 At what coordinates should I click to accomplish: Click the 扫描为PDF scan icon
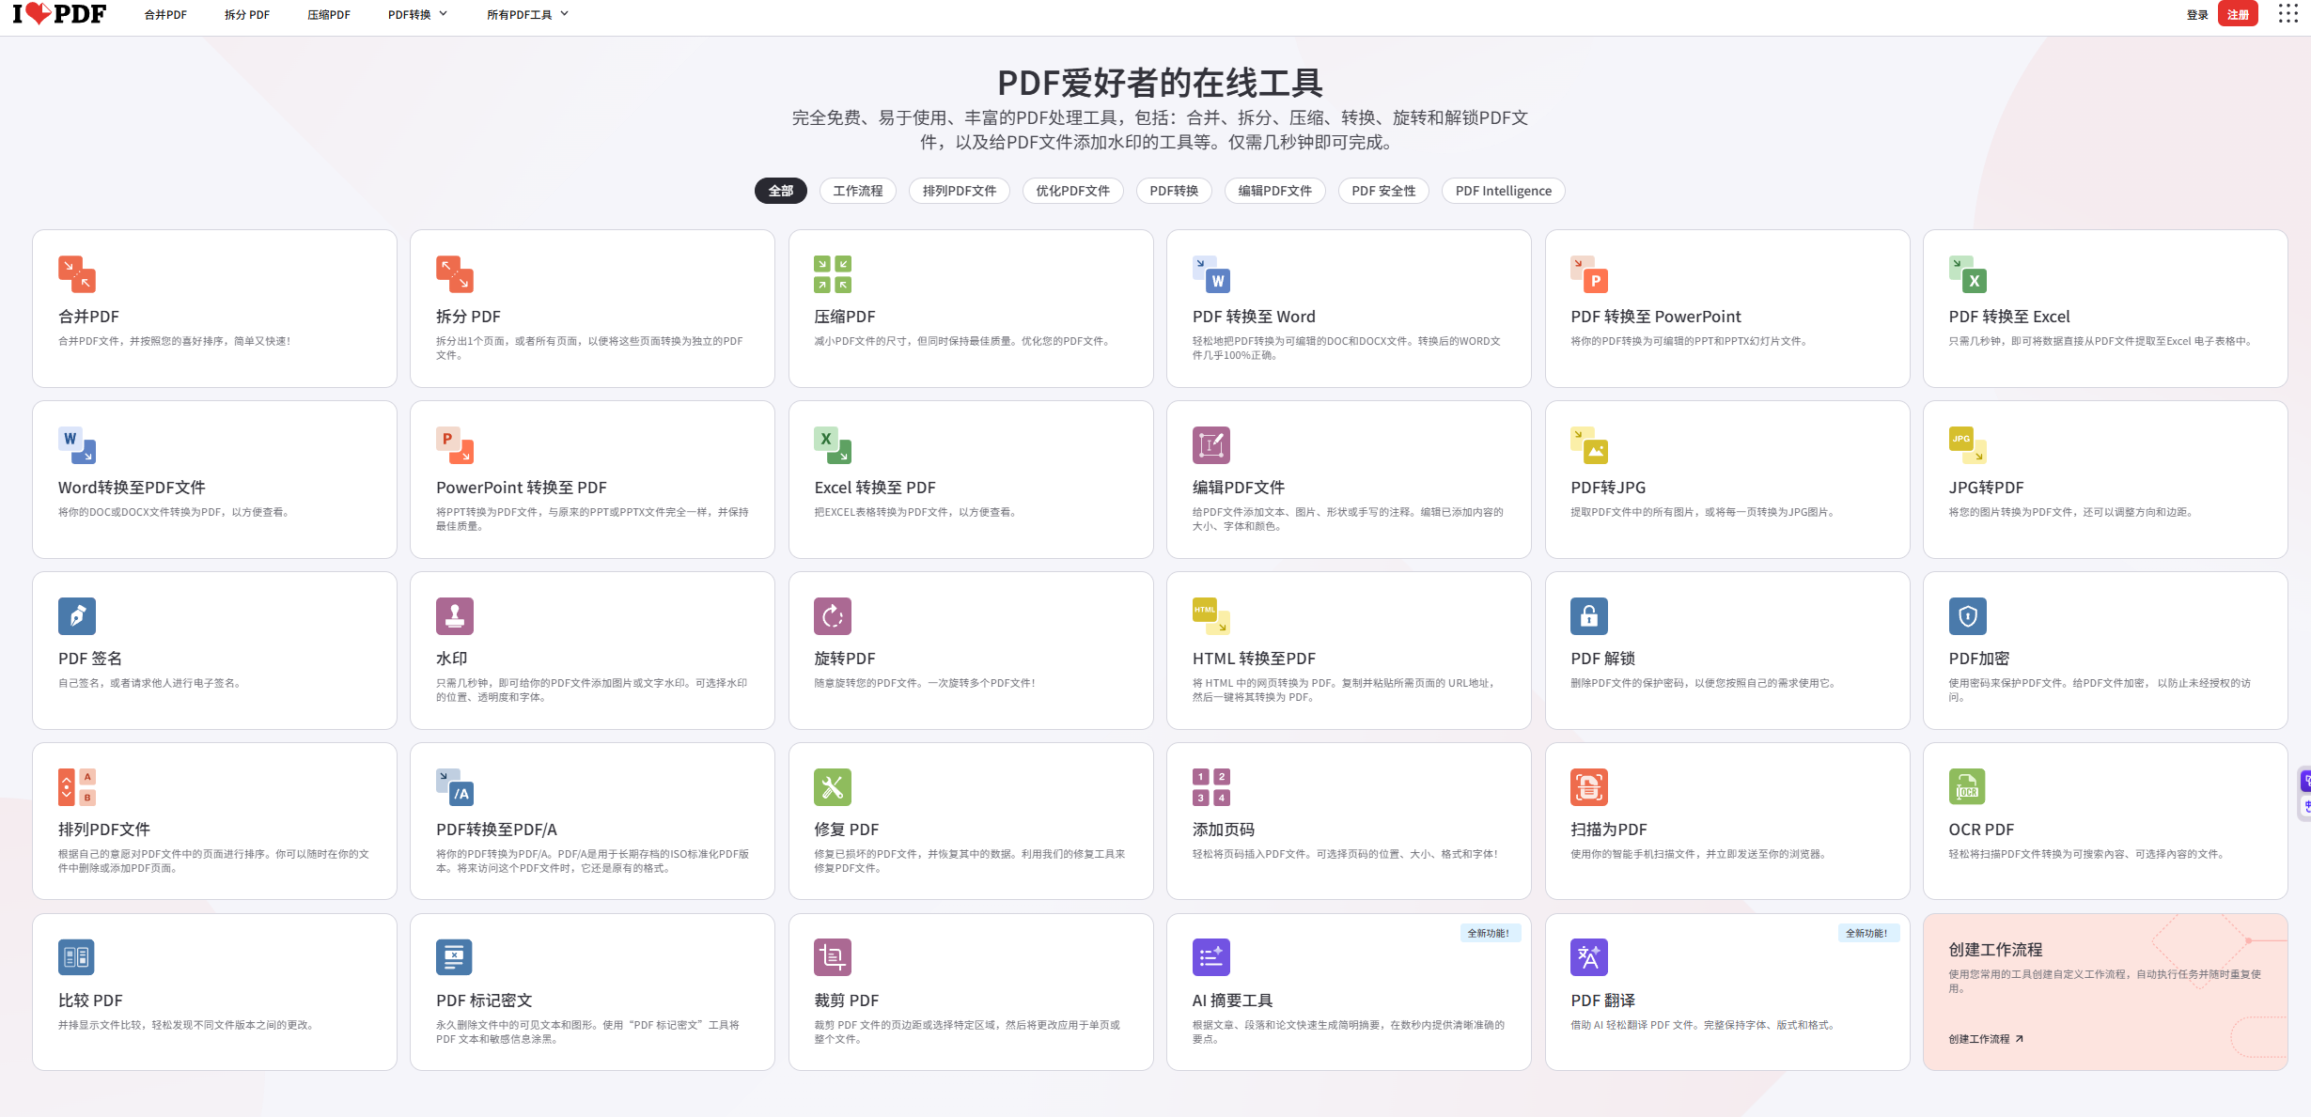click(1589, 786)
